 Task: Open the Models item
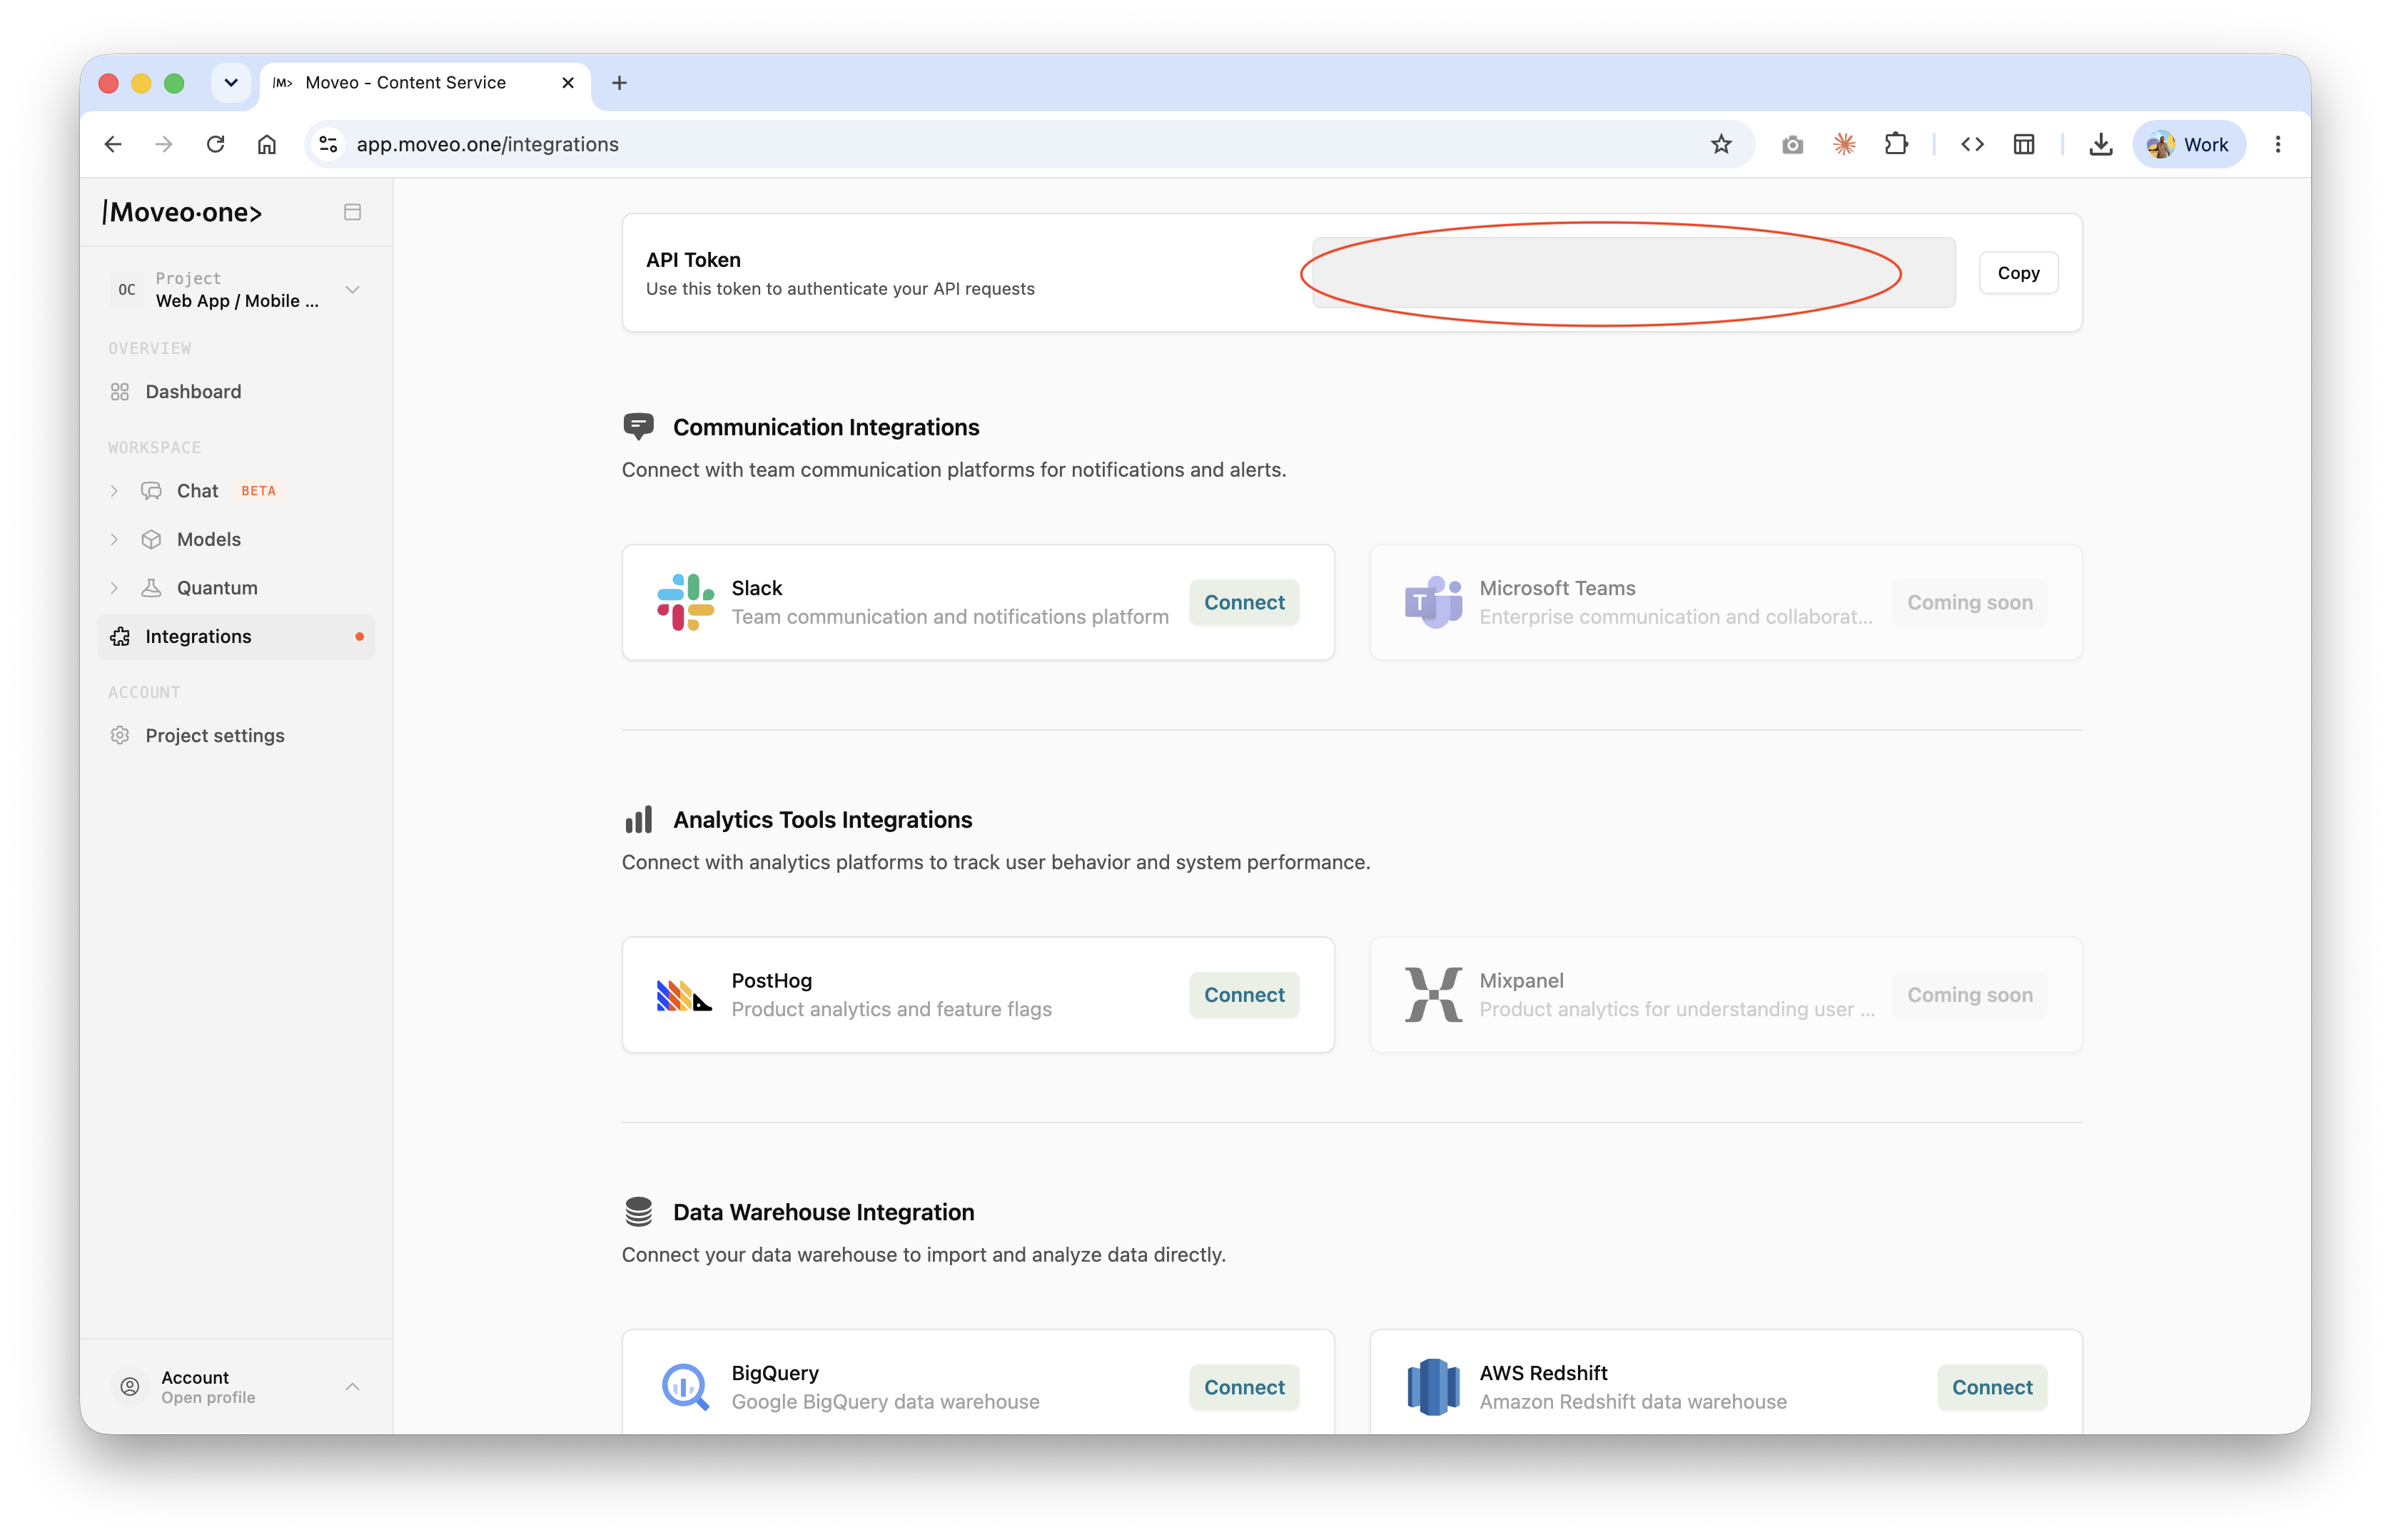click(208, 540)
